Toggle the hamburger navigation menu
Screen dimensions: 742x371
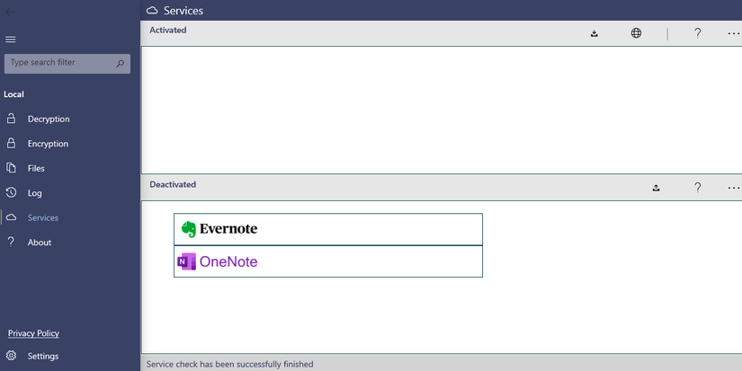click(11, 40)
